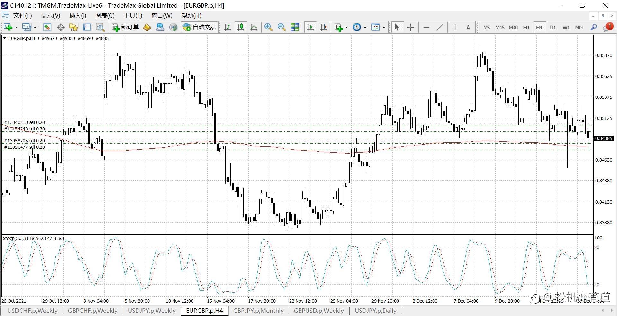Select the trendline drawing tool

(440, 27)
